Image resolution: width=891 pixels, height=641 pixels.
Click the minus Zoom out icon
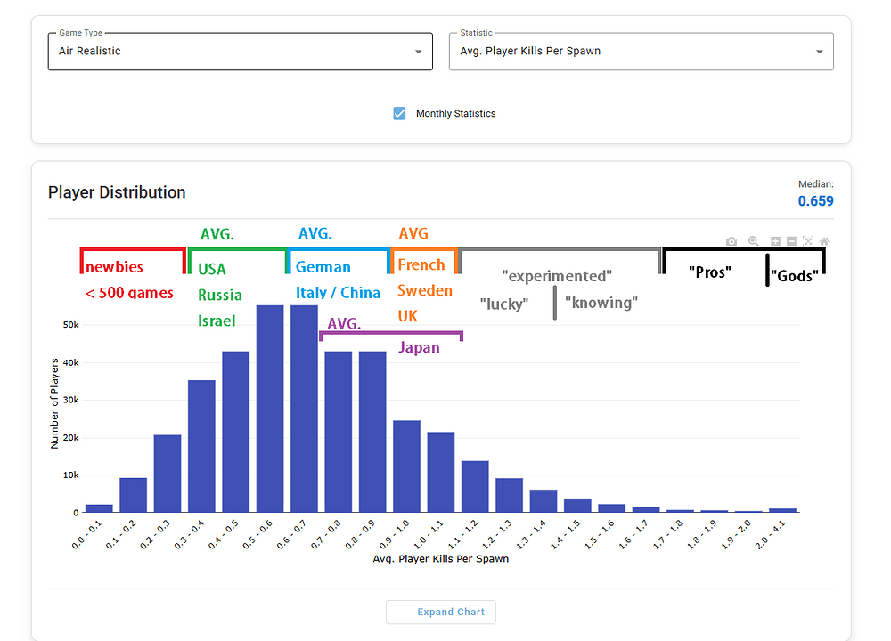pos(791,241)
